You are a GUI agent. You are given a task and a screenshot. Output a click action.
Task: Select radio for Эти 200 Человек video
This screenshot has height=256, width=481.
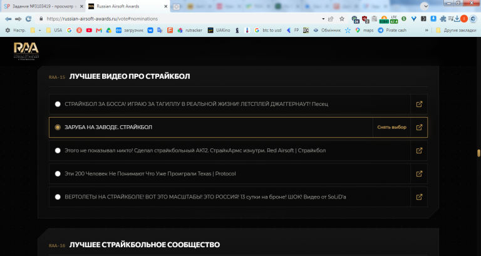(58, 174)
